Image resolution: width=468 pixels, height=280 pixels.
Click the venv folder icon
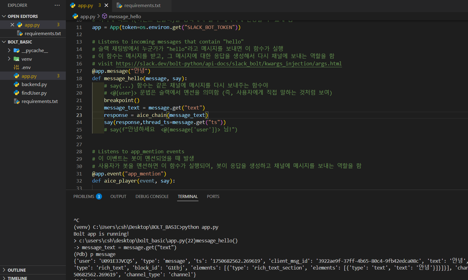click(16, 59)
